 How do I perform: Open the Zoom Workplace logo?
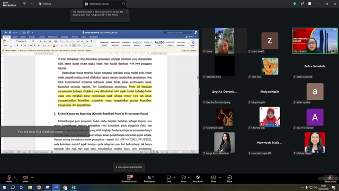pyautogui.click(x=10, y=4)
